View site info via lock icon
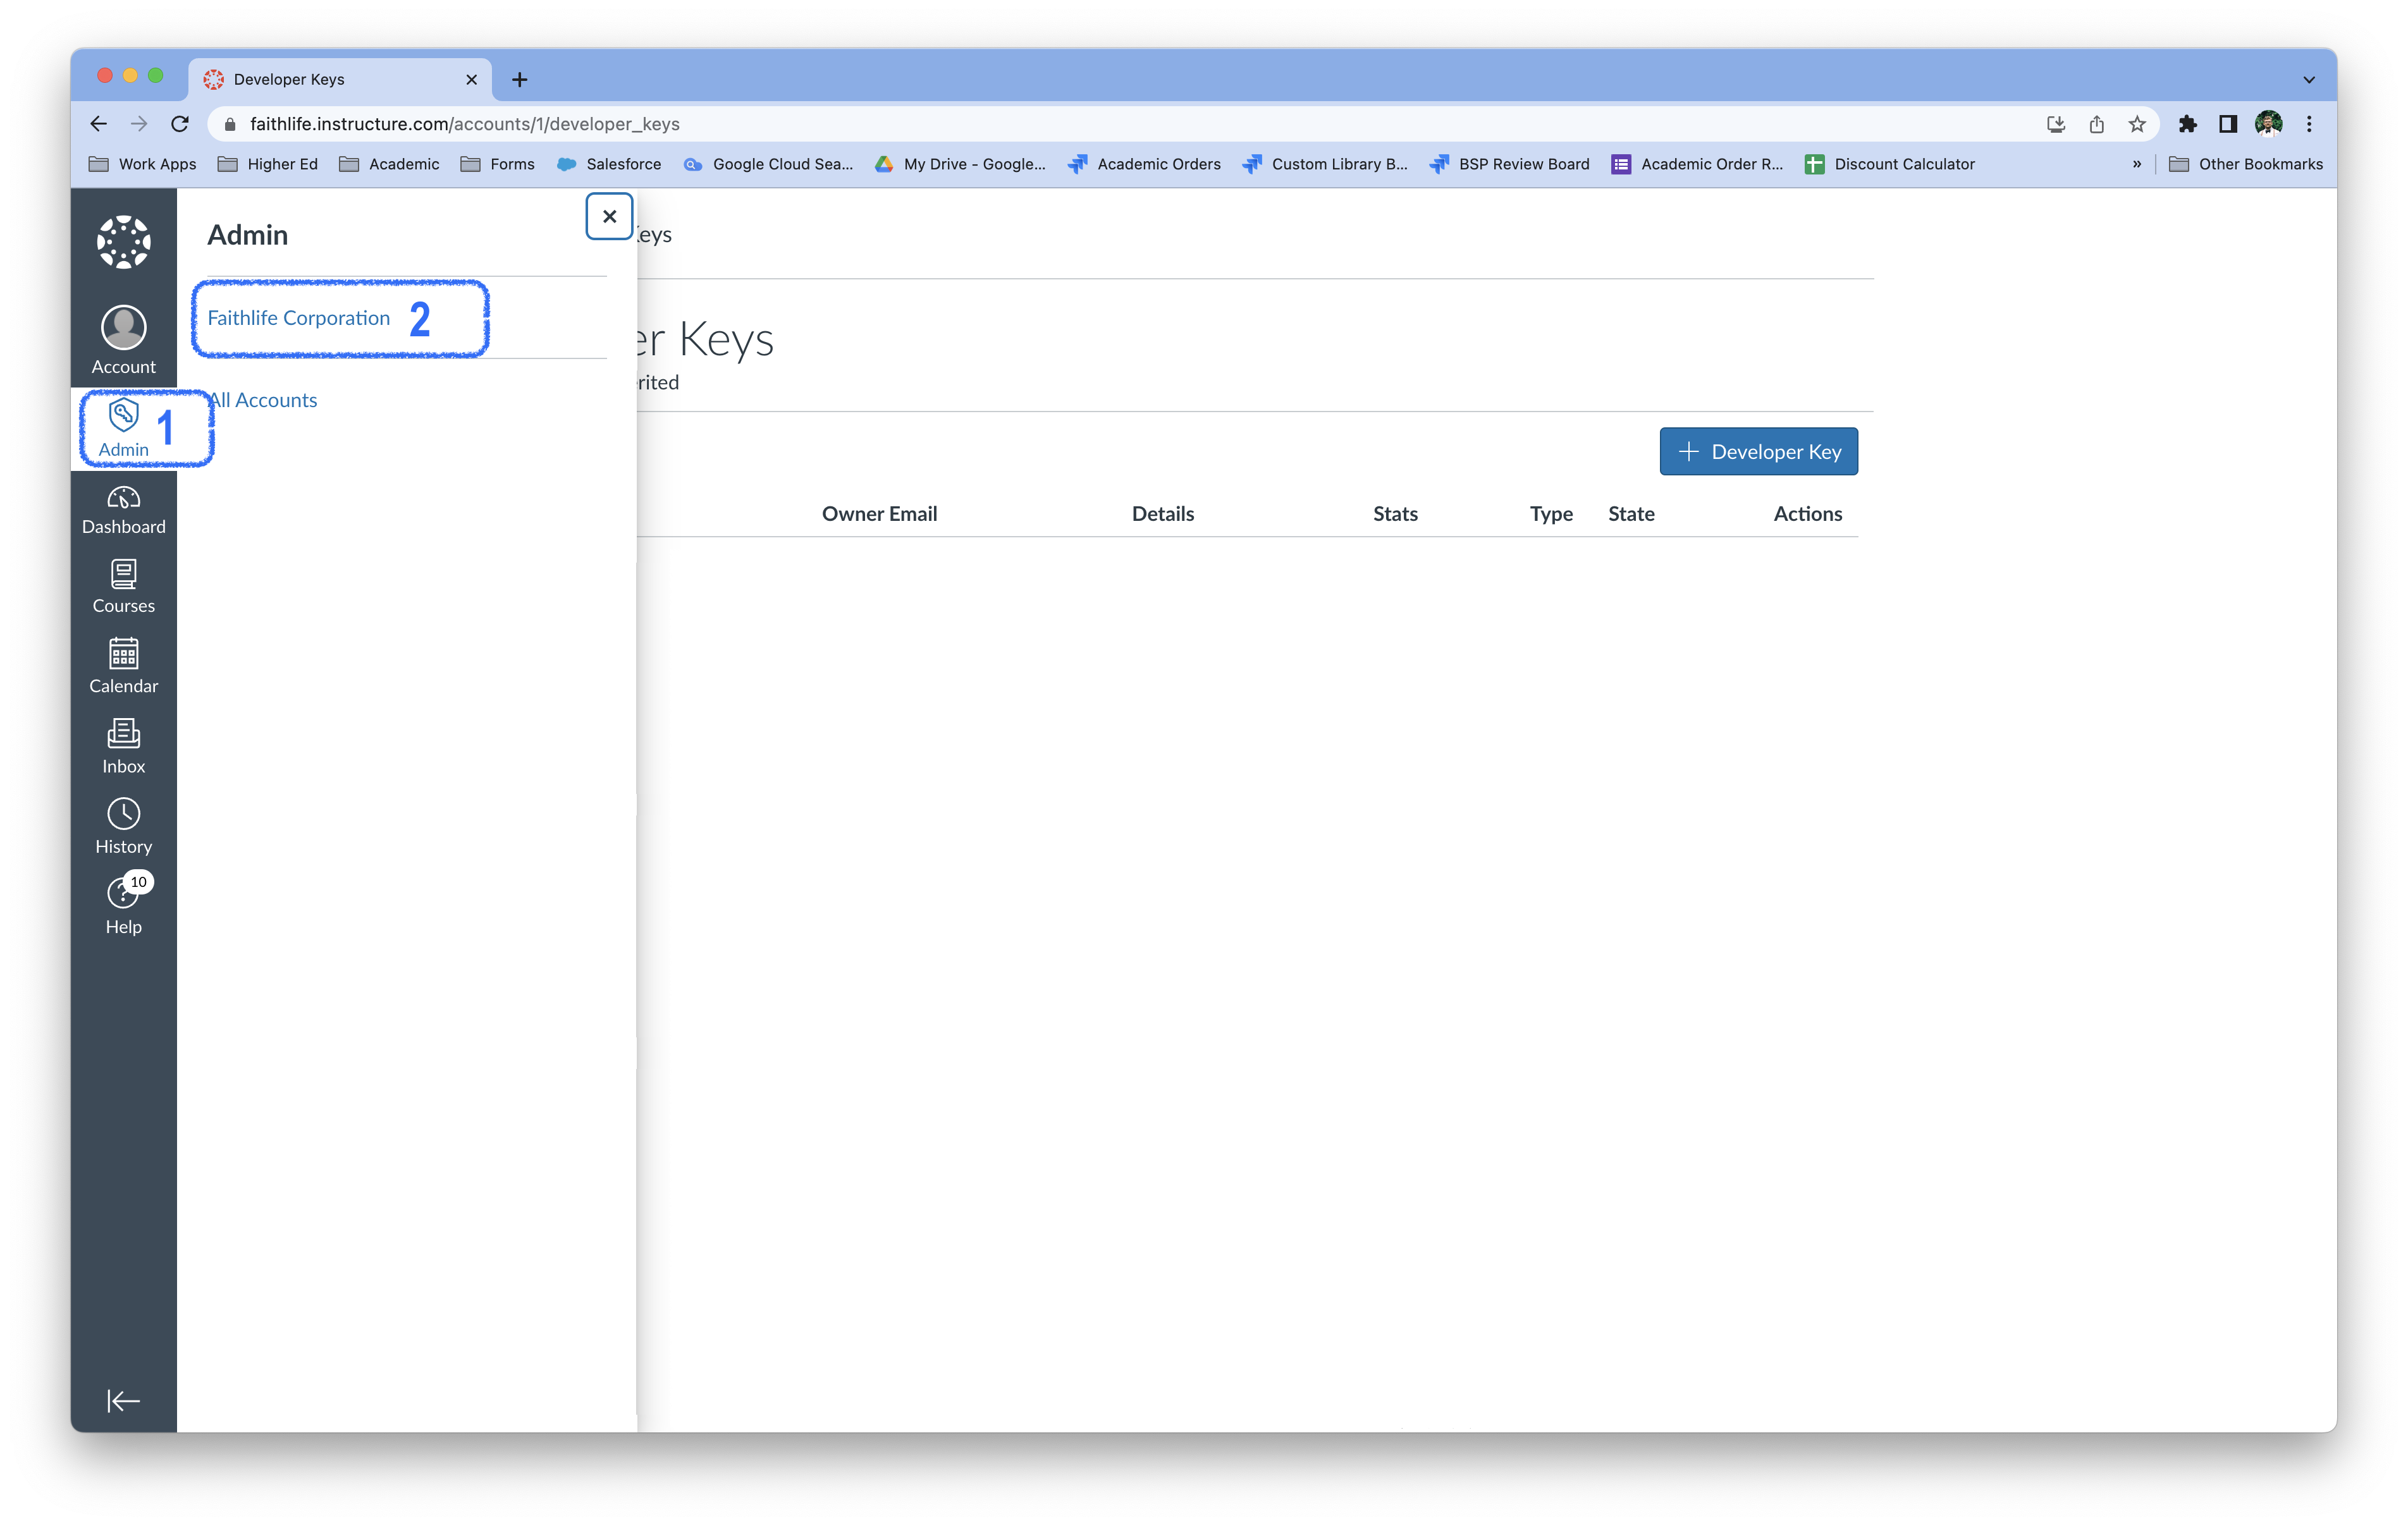 [230, 123]
